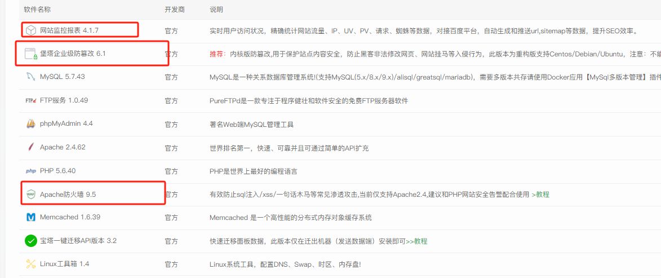Image resolution: width=661 pixels, height=278 pixels.
Task: Click the 软件名称 column header
Action: (38, 9)
